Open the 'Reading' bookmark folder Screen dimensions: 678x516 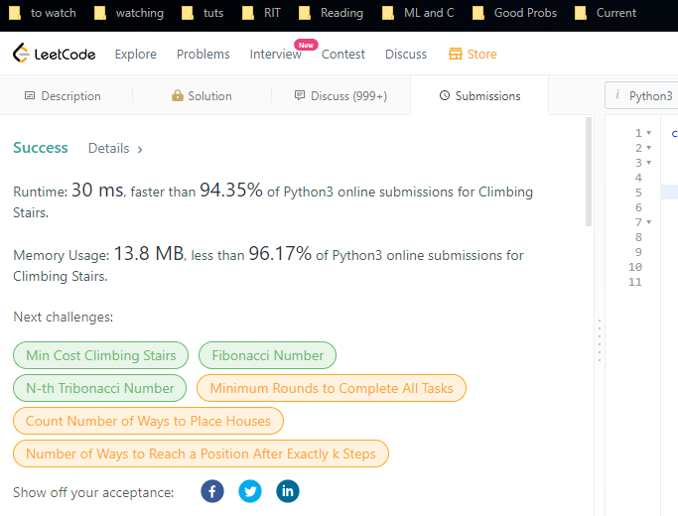coord(331,13)
